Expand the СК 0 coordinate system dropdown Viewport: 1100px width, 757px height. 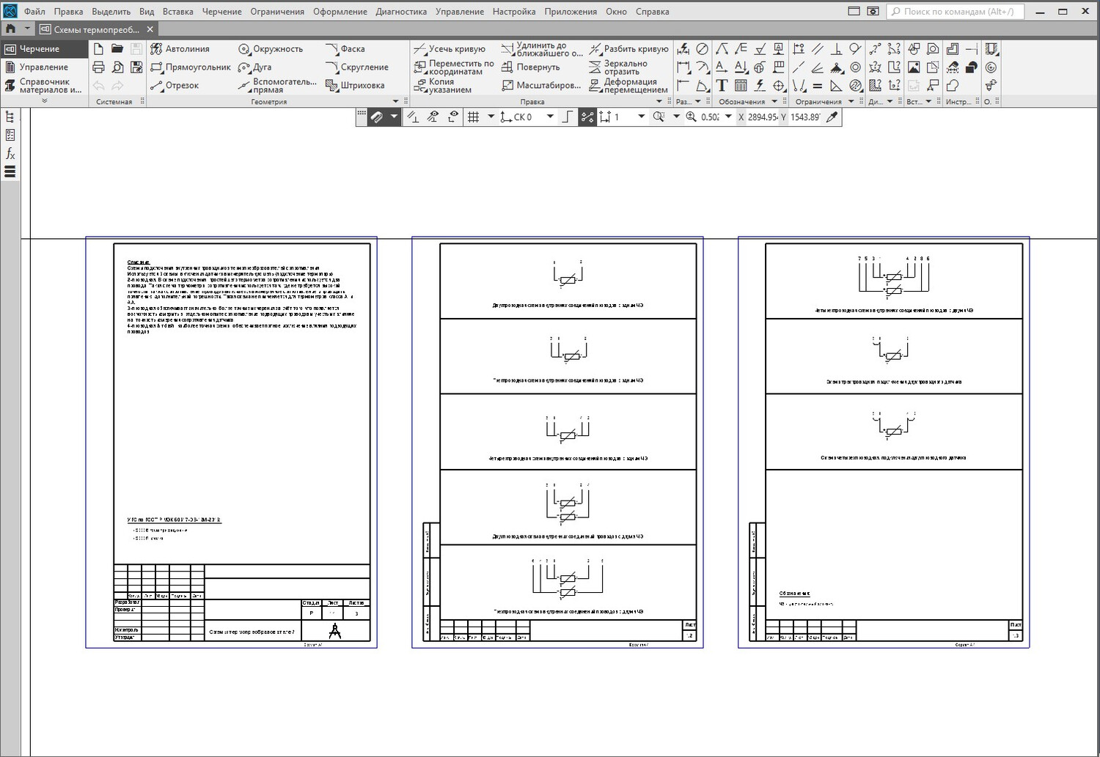(550, 117)
